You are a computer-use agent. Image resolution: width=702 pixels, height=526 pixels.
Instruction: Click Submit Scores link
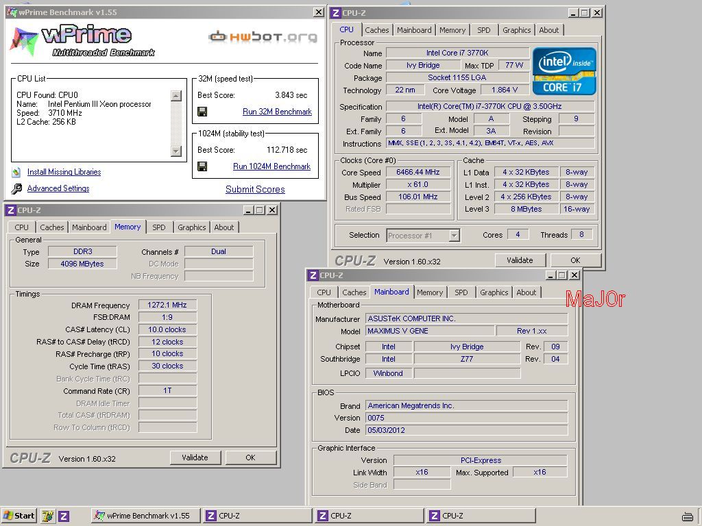255,189
